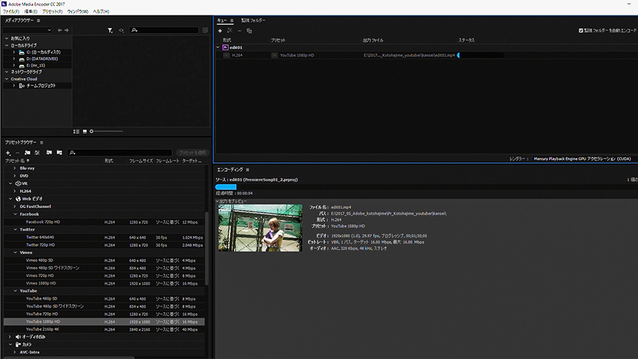This screenshot has height=359, width=638.
Task: Select the Vimeo 1080p HD preset
Action: (x=41, y=284)
